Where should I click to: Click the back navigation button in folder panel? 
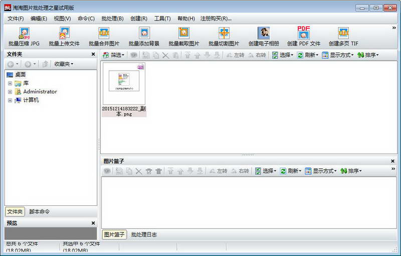point(11,64)
